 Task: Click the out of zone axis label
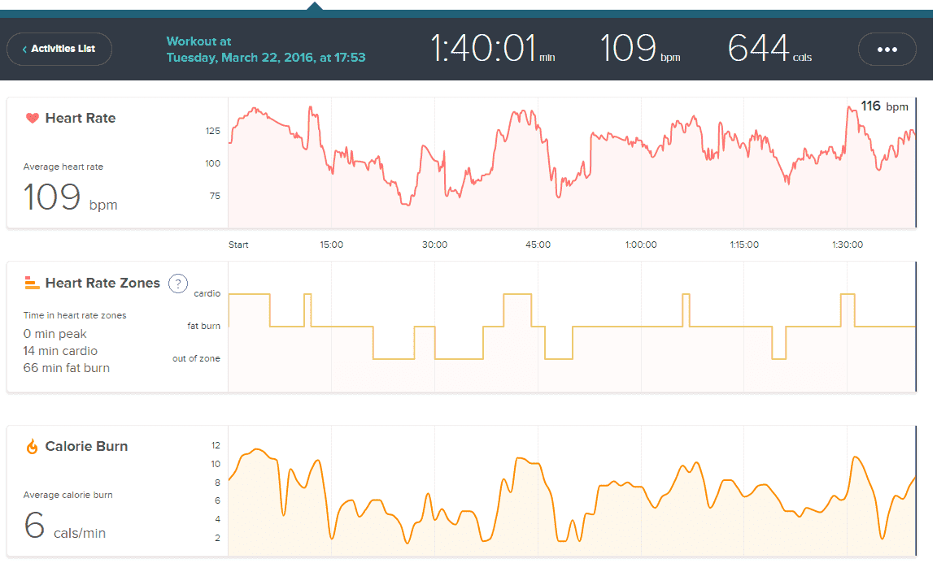[196, 358]
